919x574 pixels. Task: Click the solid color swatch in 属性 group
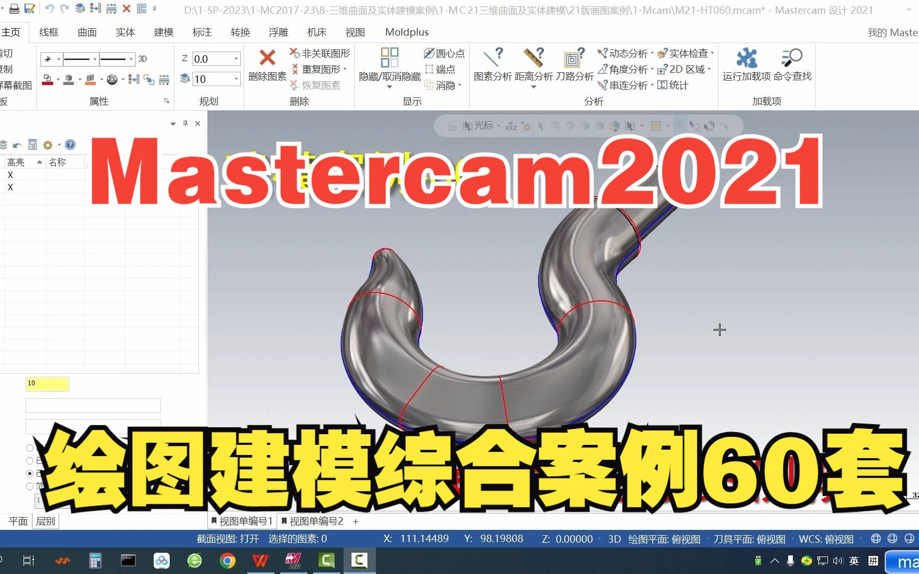69,80
